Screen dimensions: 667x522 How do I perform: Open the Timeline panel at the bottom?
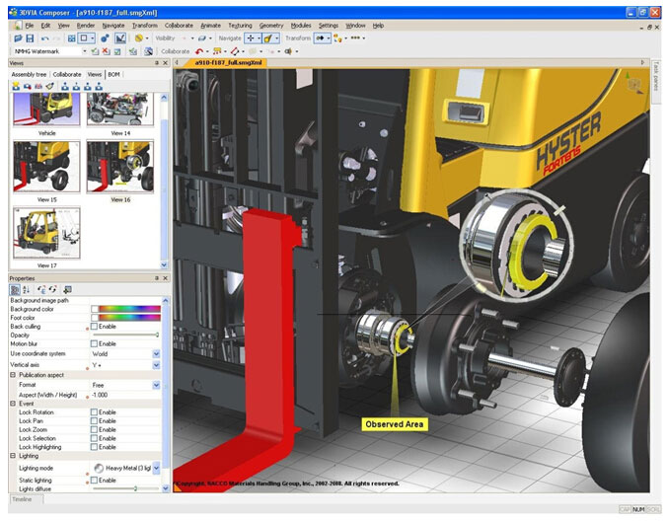tap(20, 499)
